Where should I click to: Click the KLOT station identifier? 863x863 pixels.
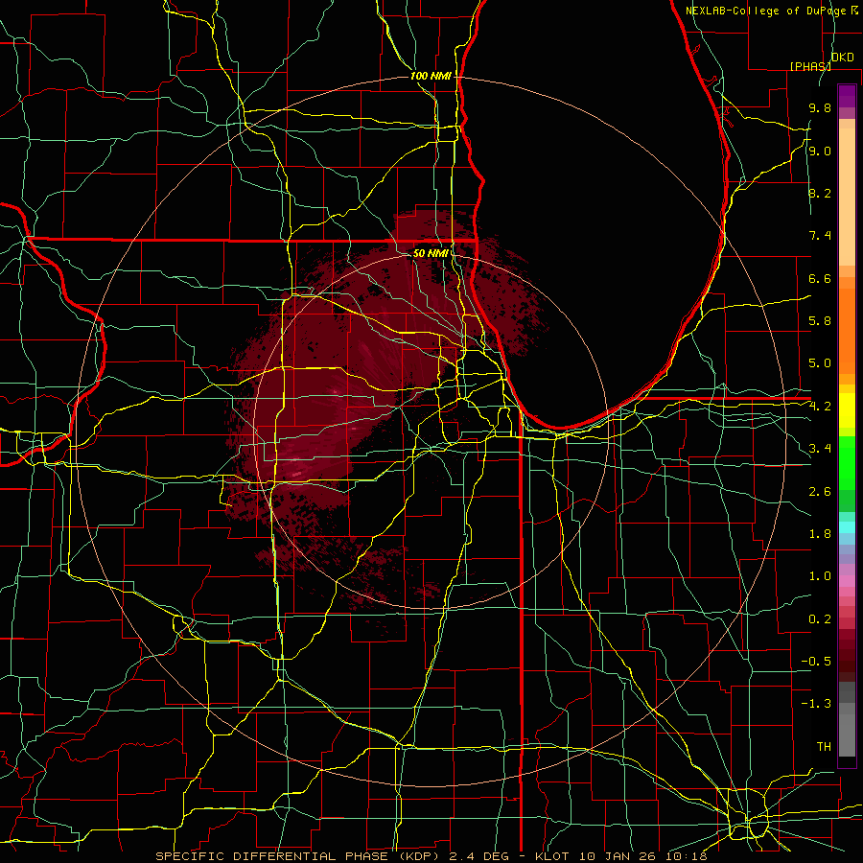click(x=553, y=856)
